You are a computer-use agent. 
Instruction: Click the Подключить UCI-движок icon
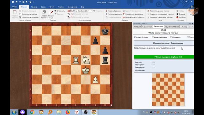[x=124, y=17]
